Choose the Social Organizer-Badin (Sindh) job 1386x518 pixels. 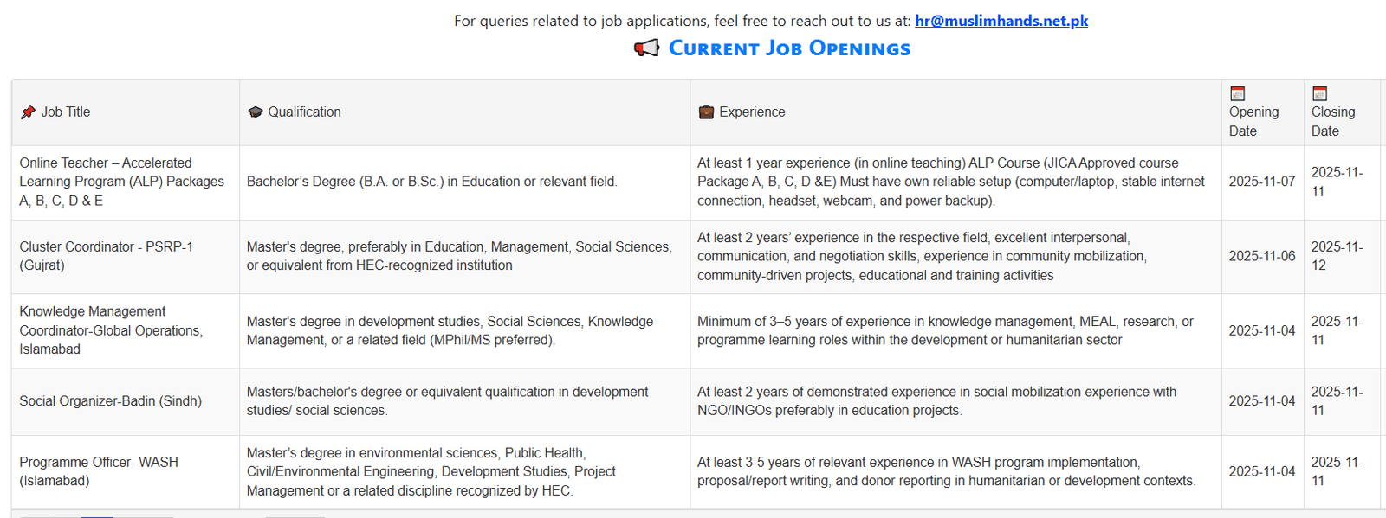click(110, 401)
